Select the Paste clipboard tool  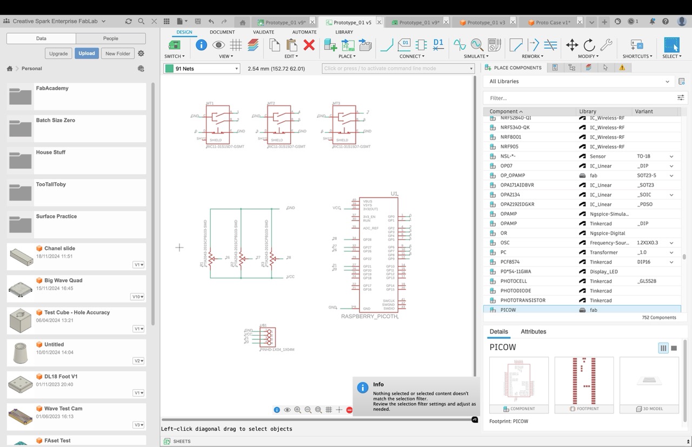pyautogui.click(x=292, y=45)
